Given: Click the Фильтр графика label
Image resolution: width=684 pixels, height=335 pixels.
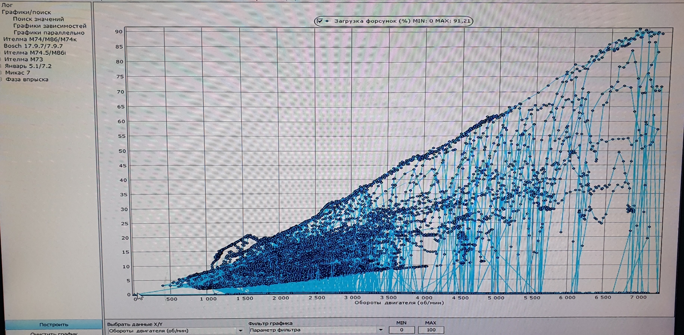Looking at the screenshot, I should 270,323.
